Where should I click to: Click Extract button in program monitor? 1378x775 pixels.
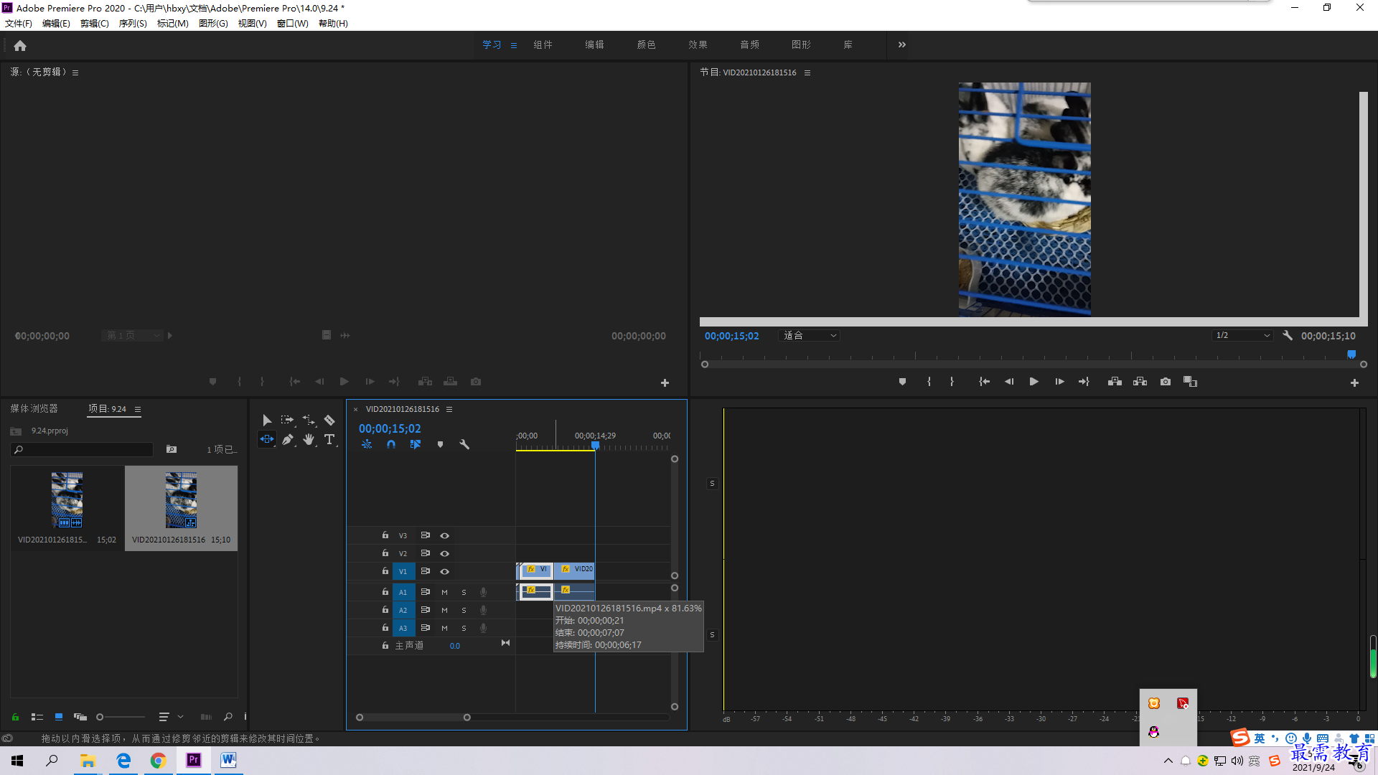coord(1140,382)
